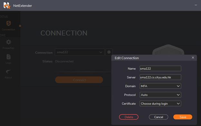Save the connection settings

[x=183, y=117]
